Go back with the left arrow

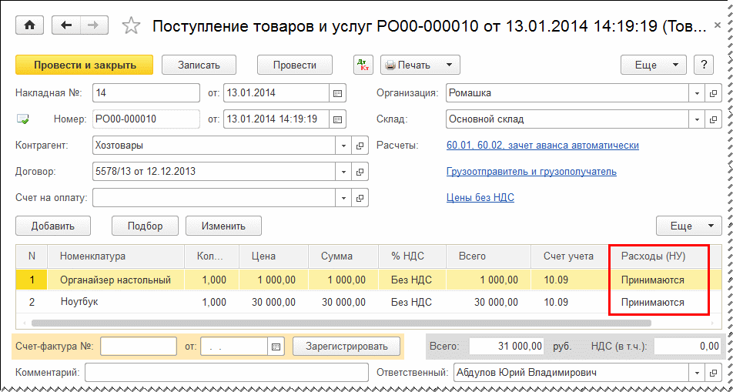tap(65, 25)
